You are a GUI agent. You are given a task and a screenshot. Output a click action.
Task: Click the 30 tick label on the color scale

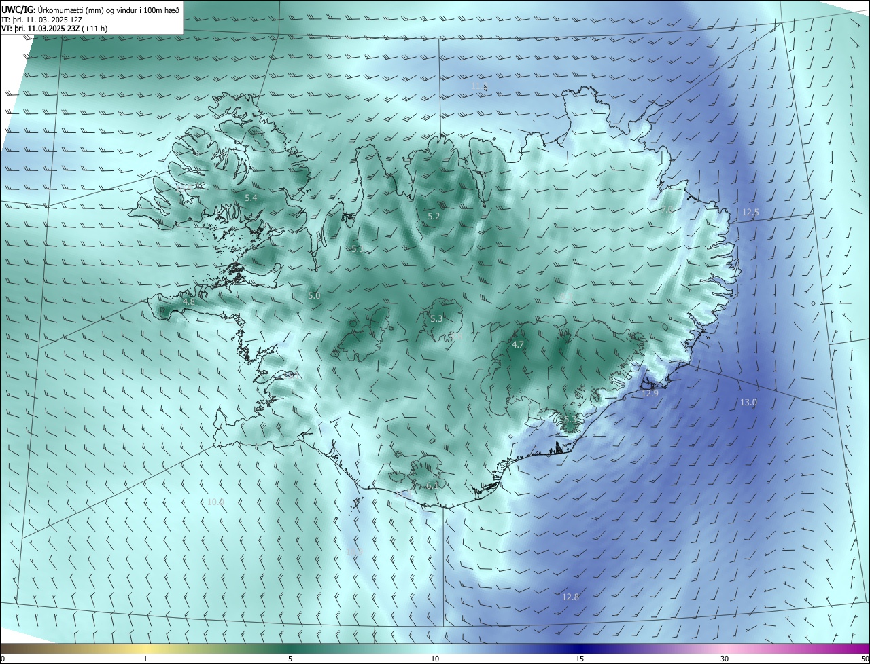[x=725, y=659]
